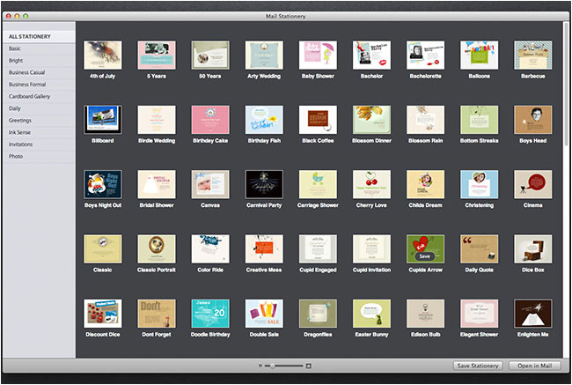Select the Doodle Birthday stationery
Viewport: 572px width, 385px height.
(210, 313)
